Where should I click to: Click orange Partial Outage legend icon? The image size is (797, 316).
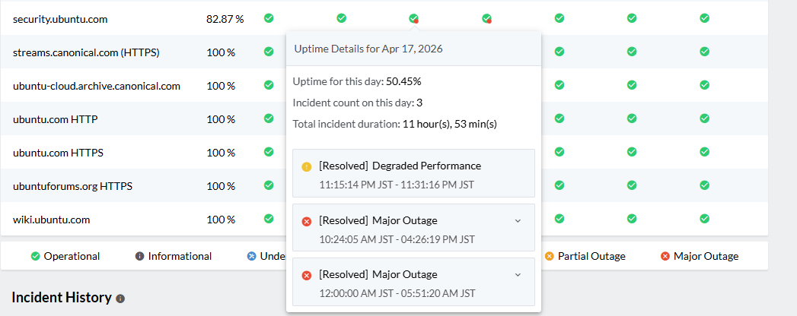[549, 257]
